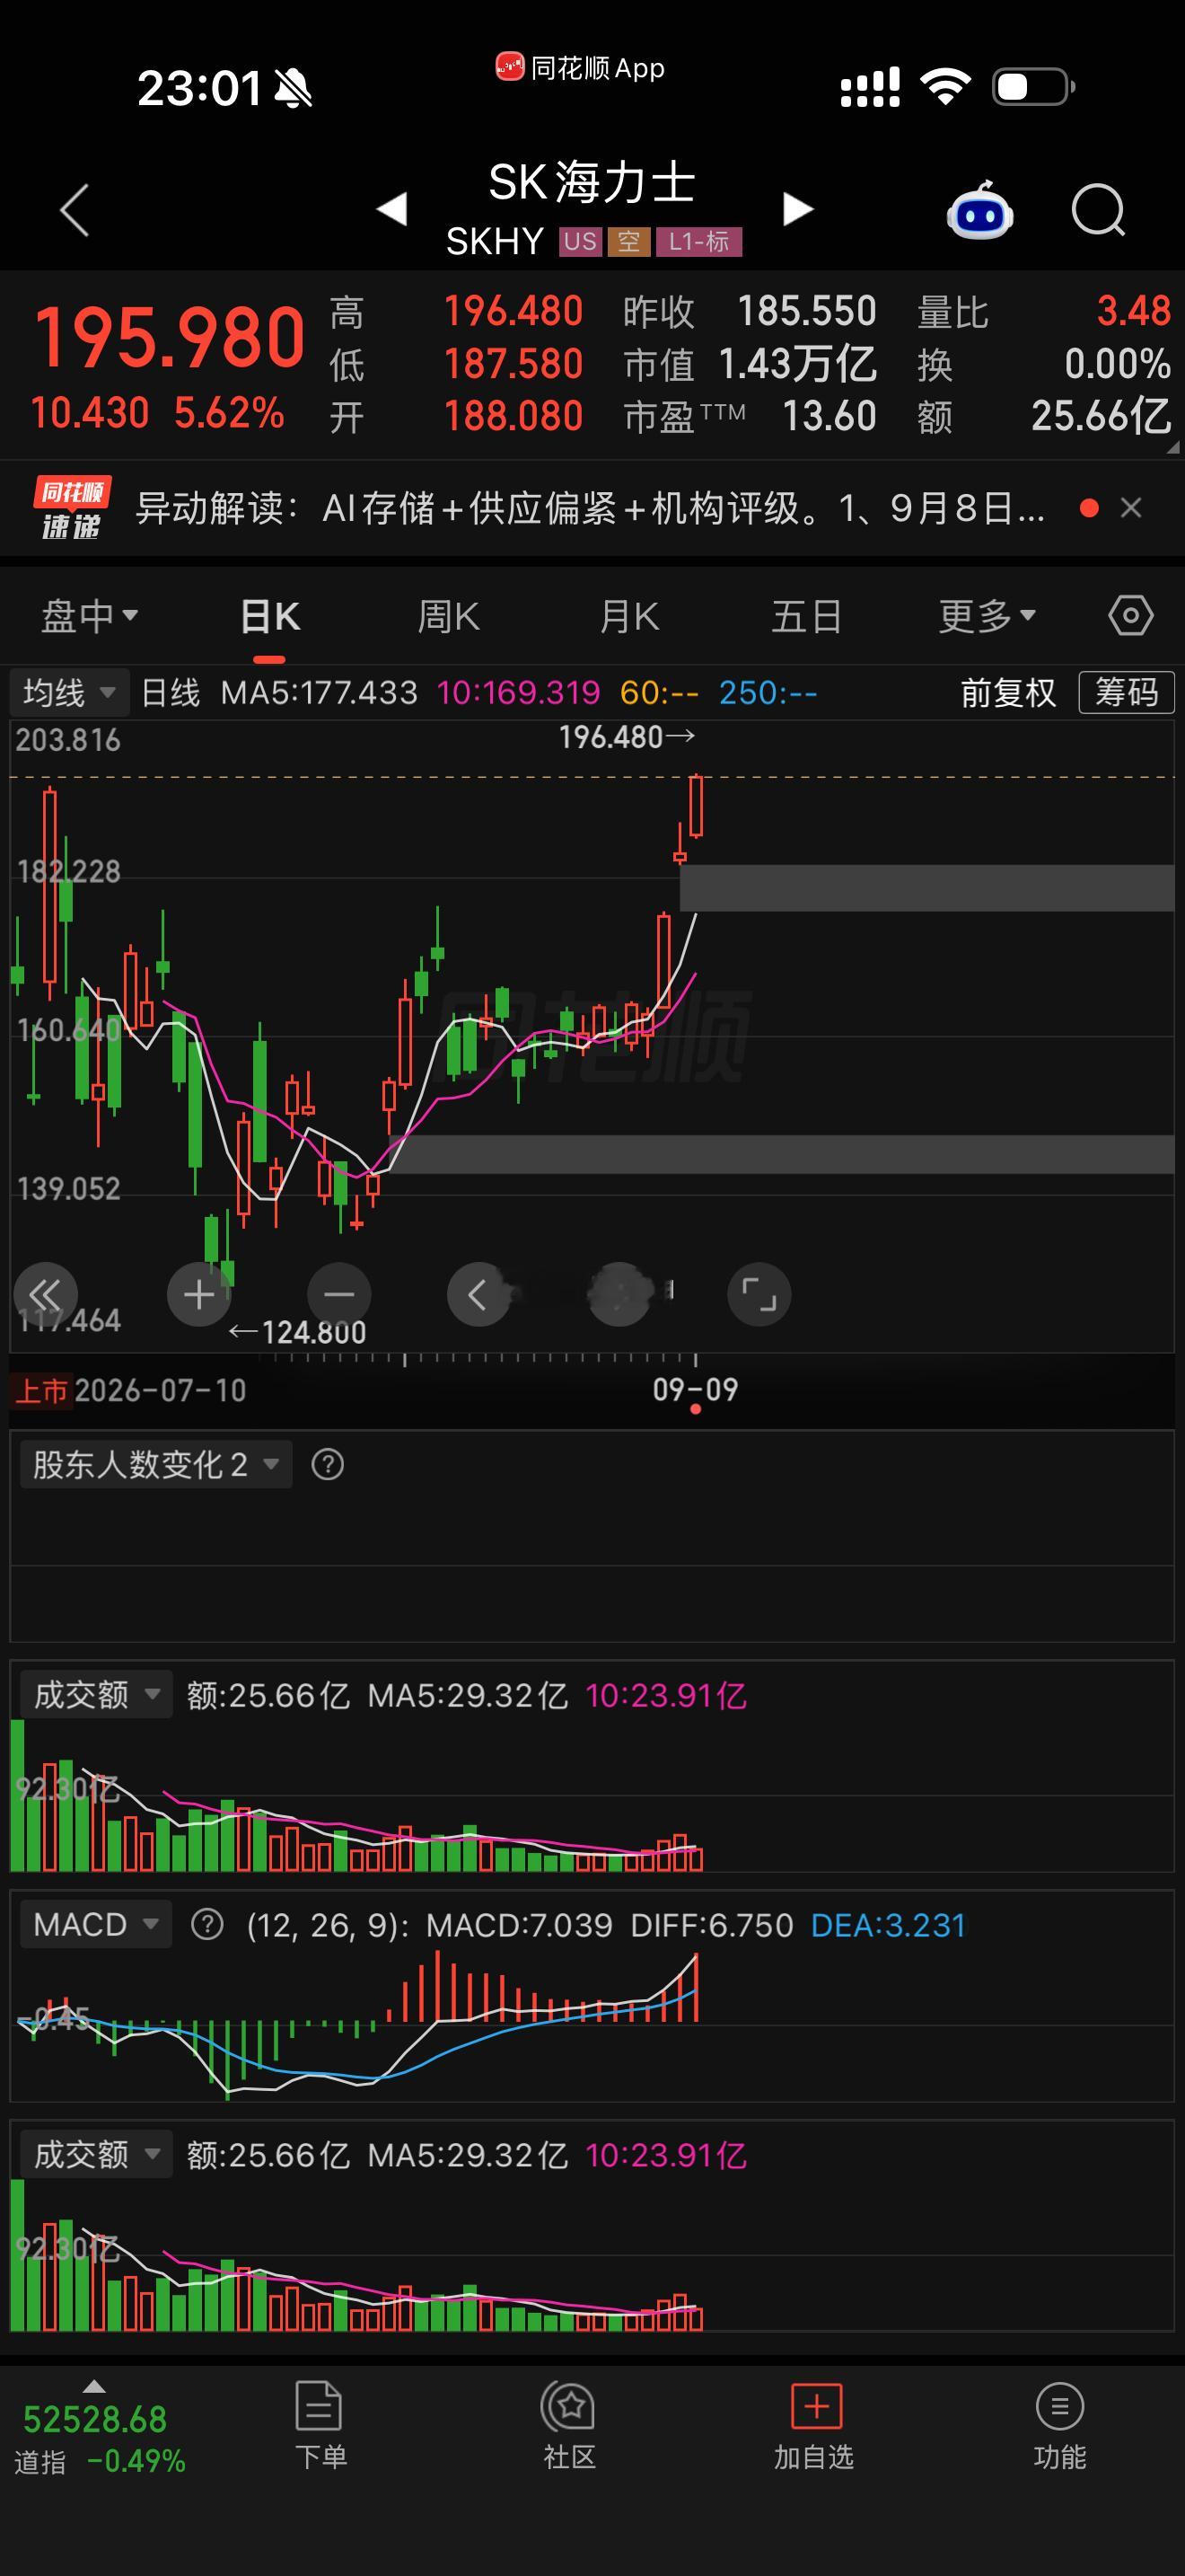Viewport: 1185px width, 2576px height.
Task: Read the 异动解读 news headline
Action: coord(591,508)
